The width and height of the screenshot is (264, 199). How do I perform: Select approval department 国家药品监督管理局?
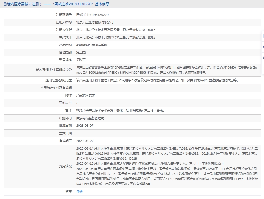[90, 118]
